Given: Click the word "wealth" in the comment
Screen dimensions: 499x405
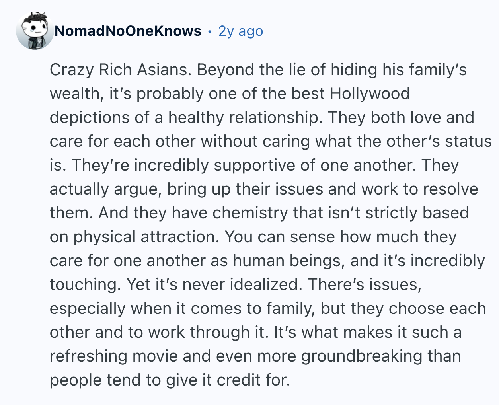Looking at the screenshot, I should 74,93.
